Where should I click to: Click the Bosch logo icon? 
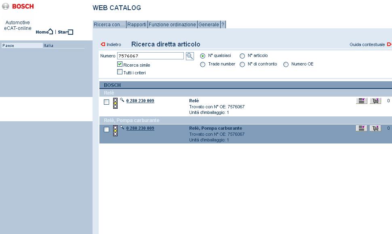click(6, 6)
